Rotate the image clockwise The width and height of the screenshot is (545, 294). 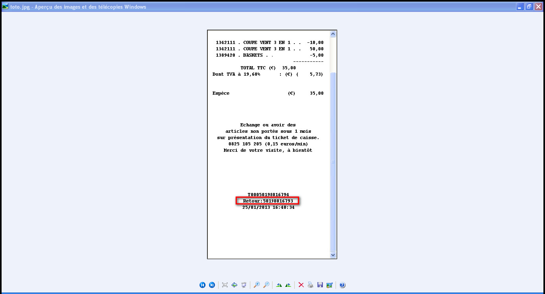279,285
